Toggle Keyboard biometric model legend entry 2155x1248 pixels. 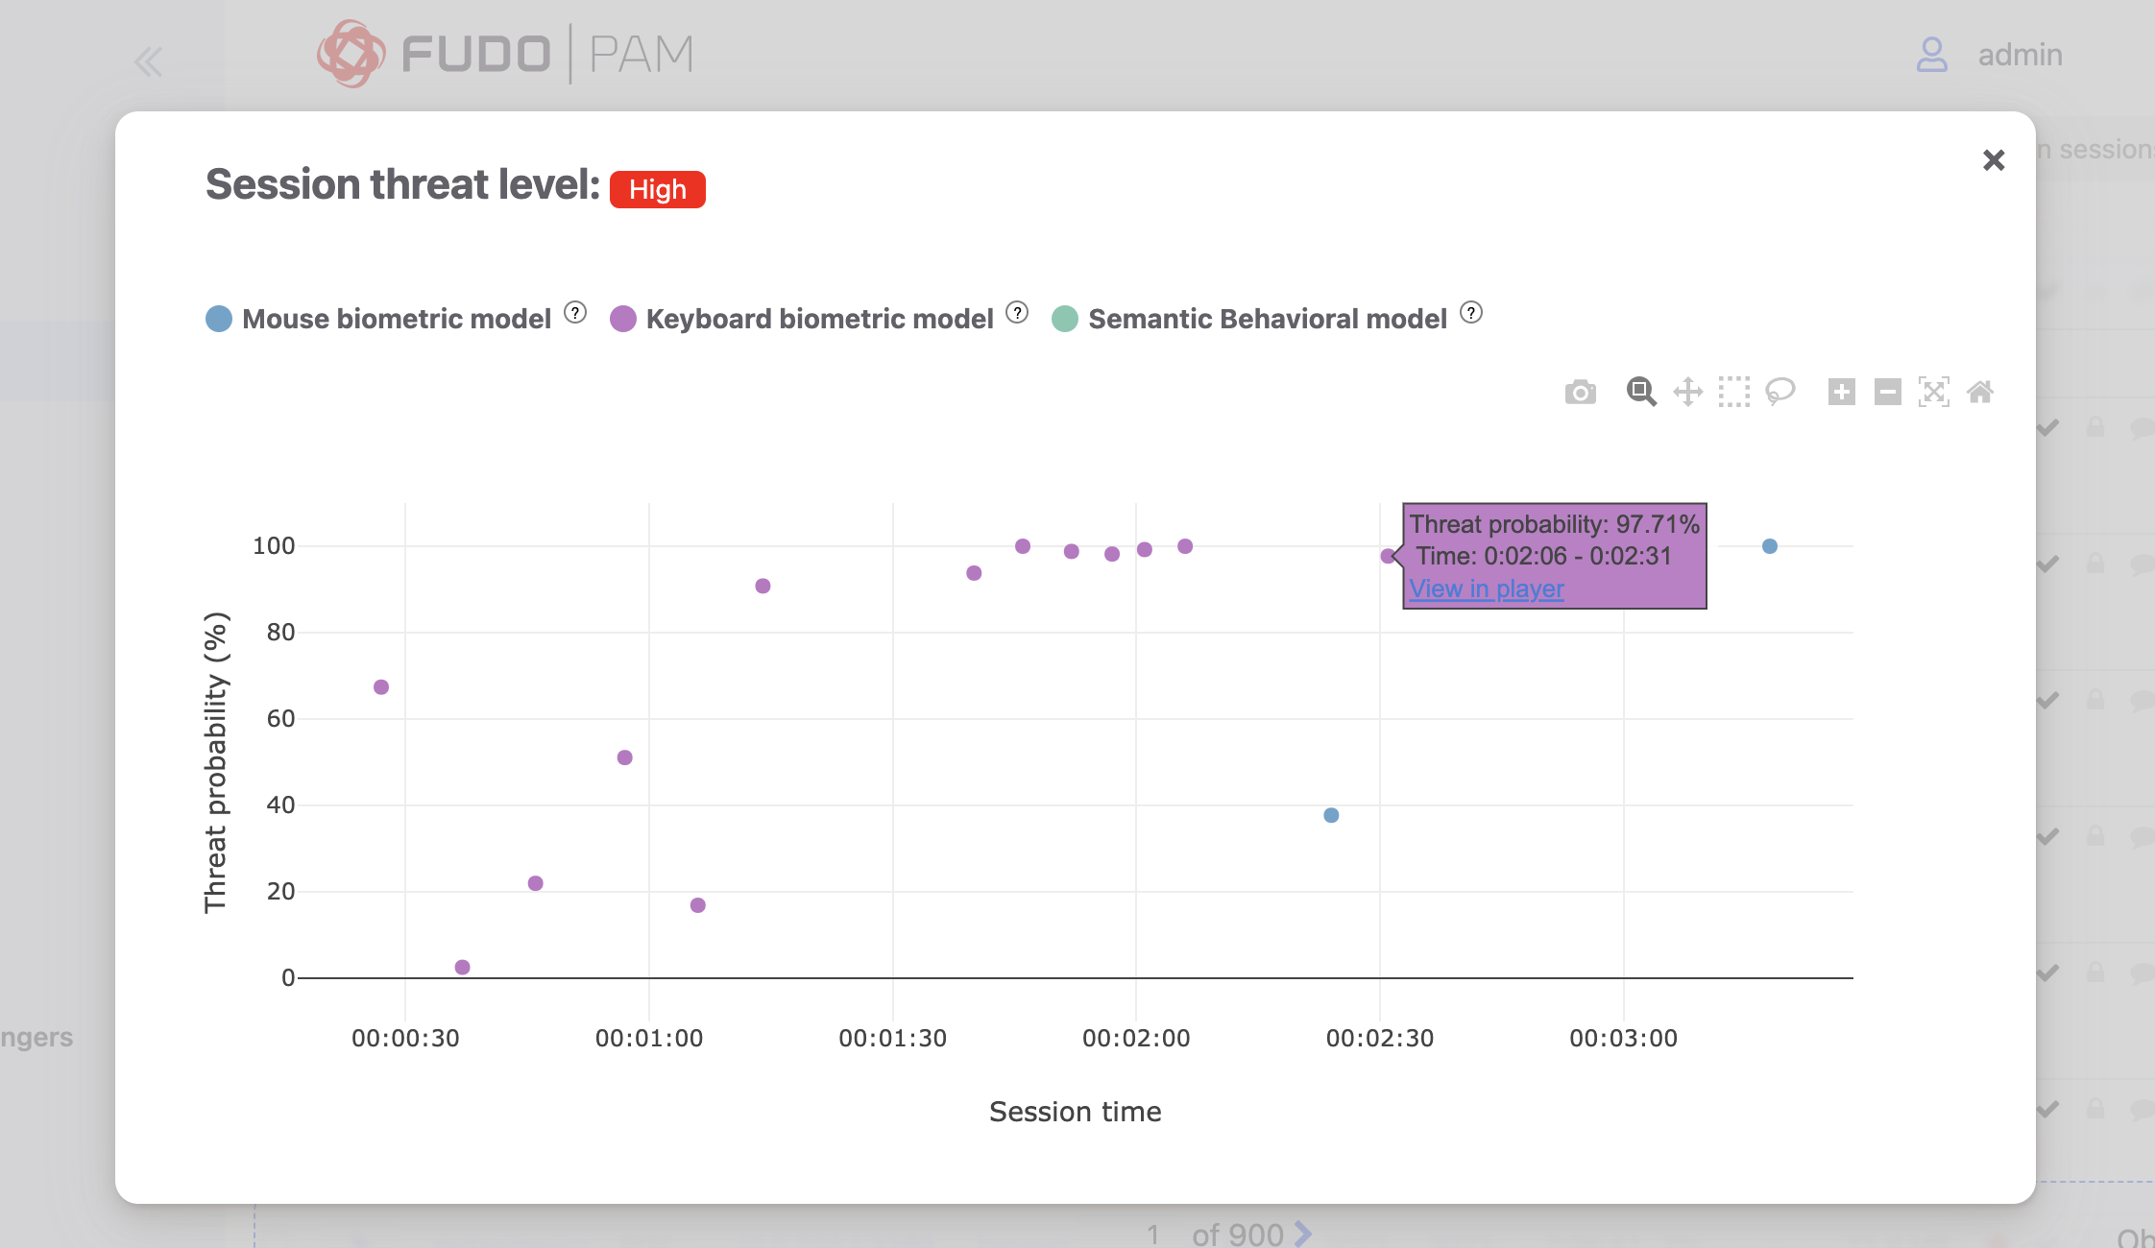pos(818,319)
